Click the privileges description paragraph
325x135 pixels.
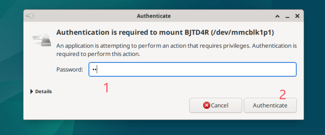click(x=177, y=50)
